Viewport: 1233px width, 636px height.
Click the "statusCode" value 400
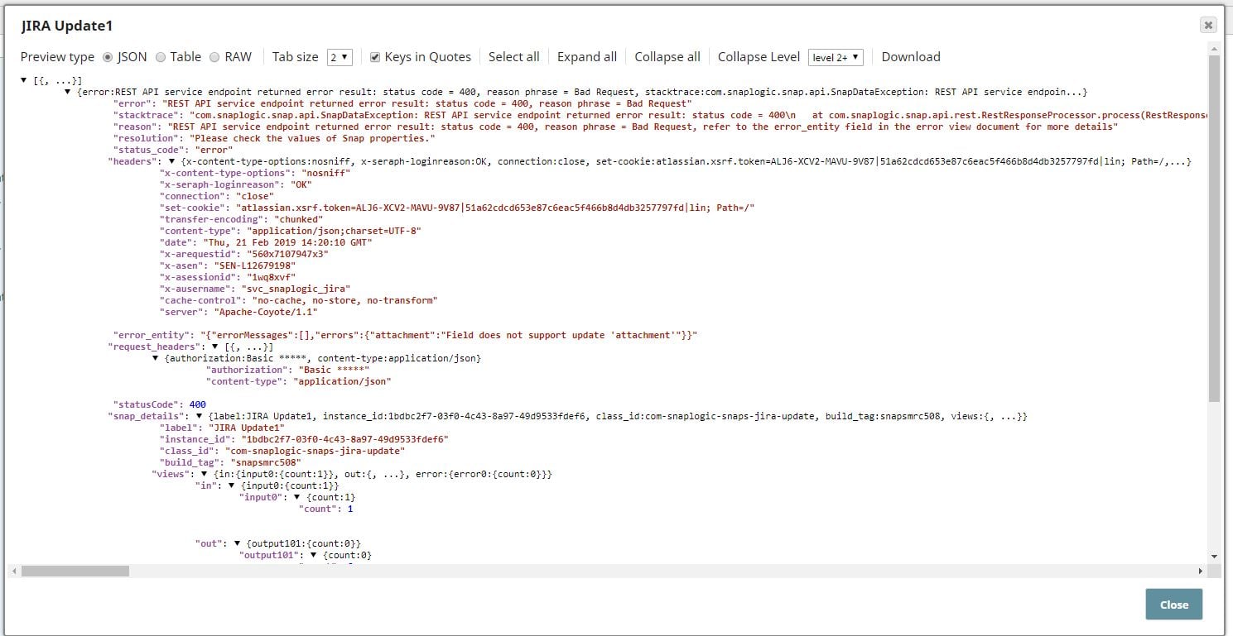[x=198, y=404]
